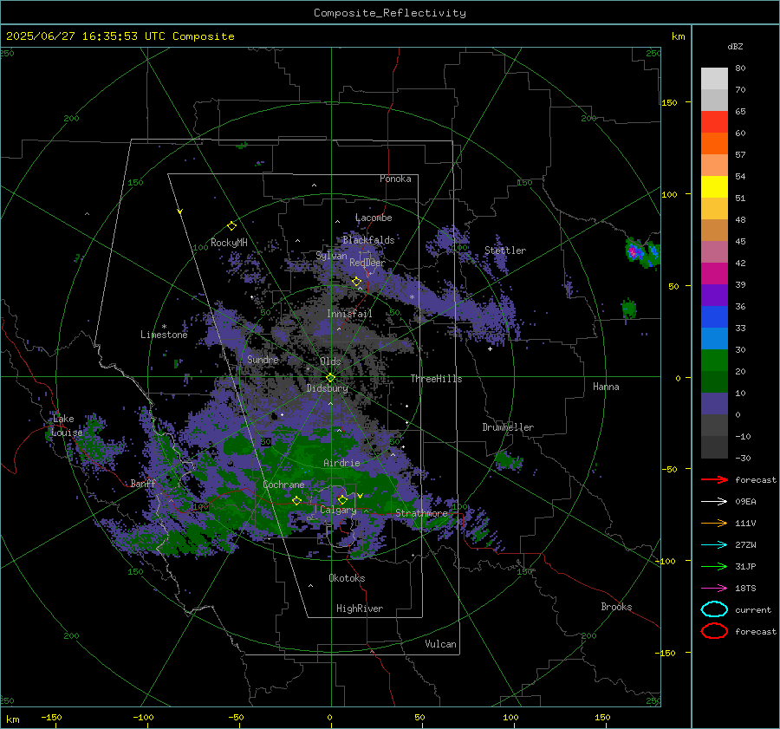Click the RockyMH label
This screenshot has height=729, width=780.
pyautogui.click(x=229, y=243)
